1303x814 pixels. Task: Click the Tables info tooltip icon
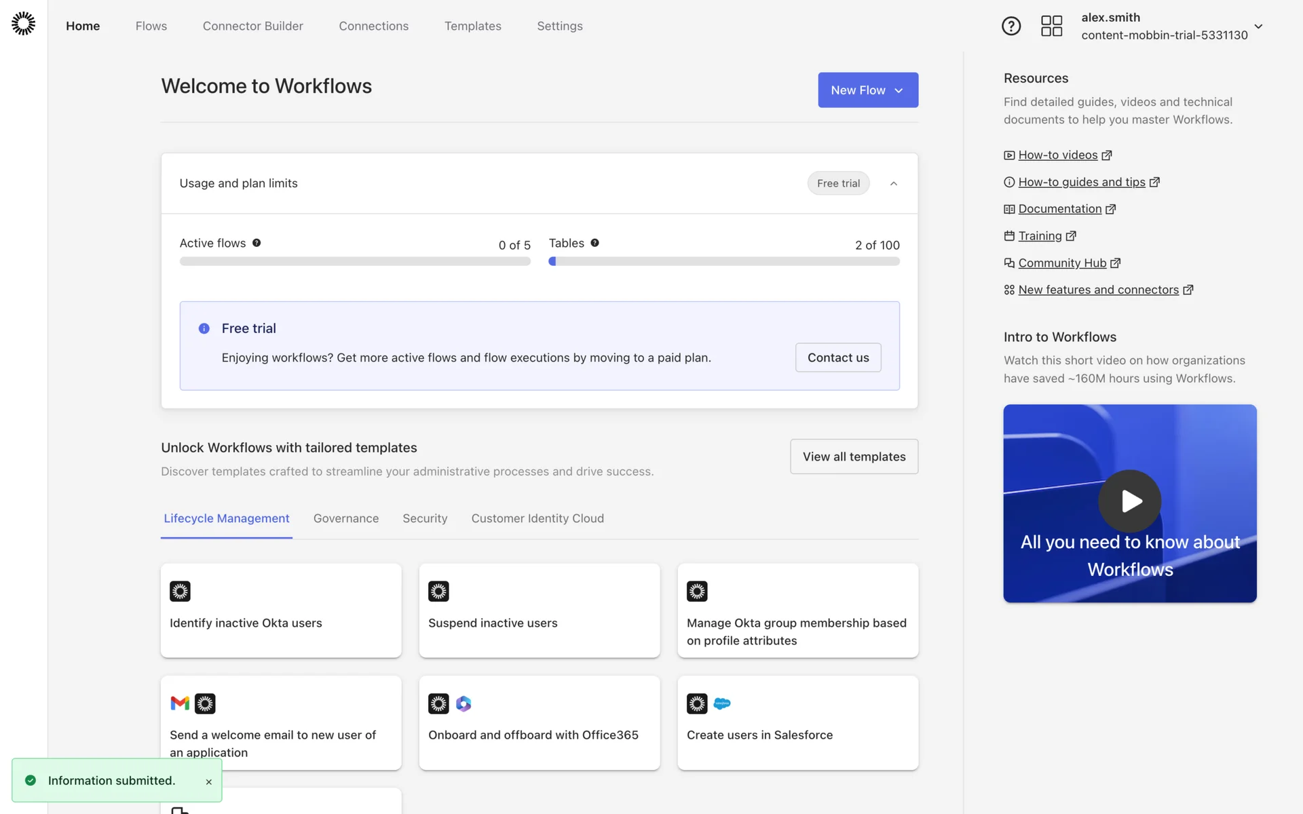[x=594, y=243]
